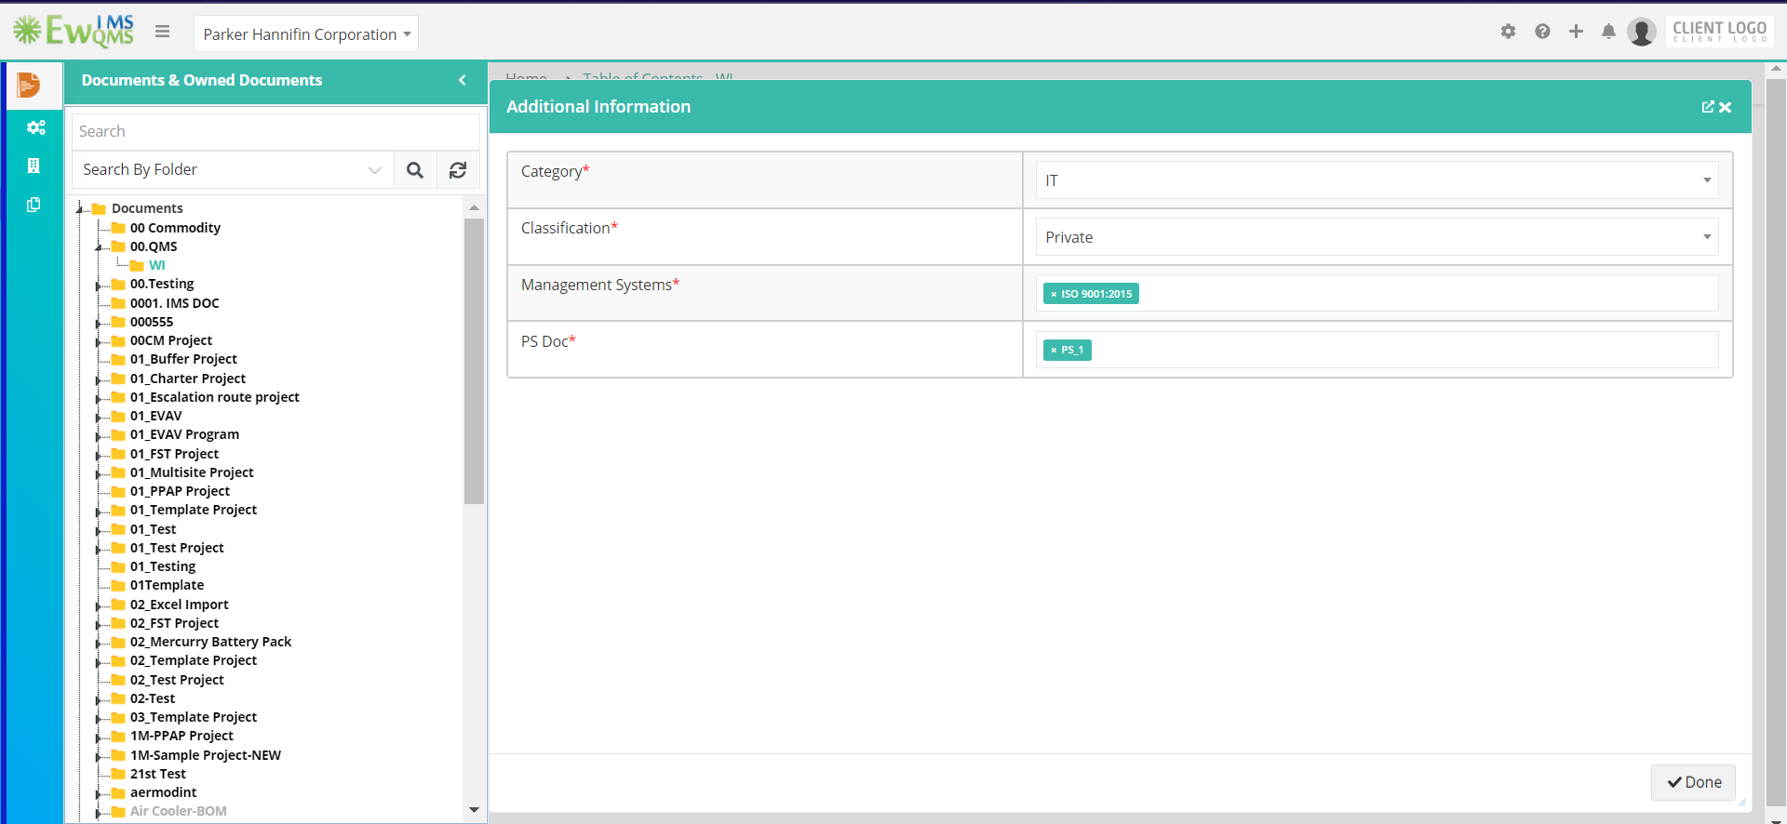
Task: Open the Search By Folder dropdown
Action: 233,170
